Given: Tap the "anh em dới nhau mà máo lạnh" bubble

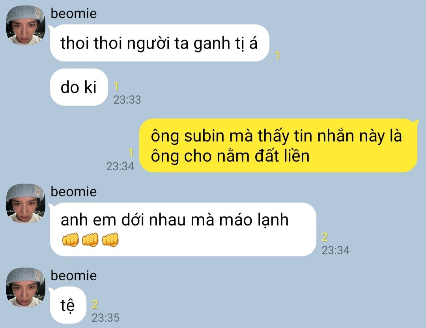Looking at the screenshot, I should (183, 229).
